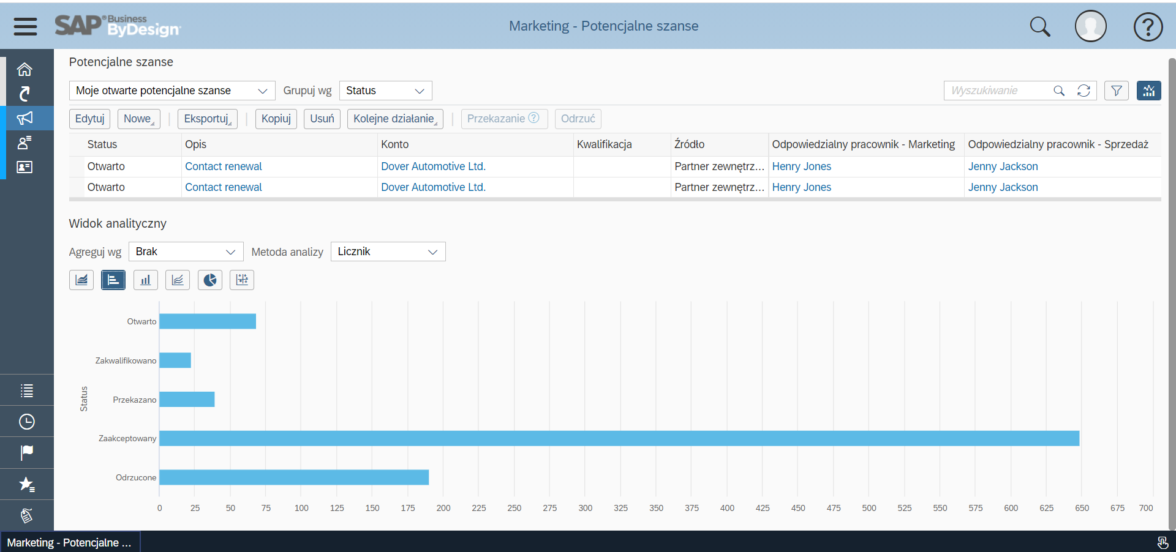Open the contacts people icon in sidebar
1176x552 pixels.
click(x=24, y=143)
